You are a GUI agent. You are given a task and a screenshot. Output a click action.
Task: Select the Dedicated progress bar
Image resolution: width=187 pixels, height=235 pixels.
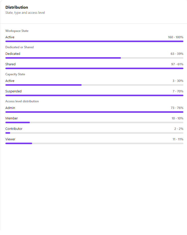(94, 58)
